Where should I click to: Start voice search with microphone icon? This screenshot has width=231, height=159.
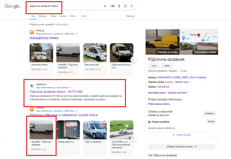(x=119, y=6)
